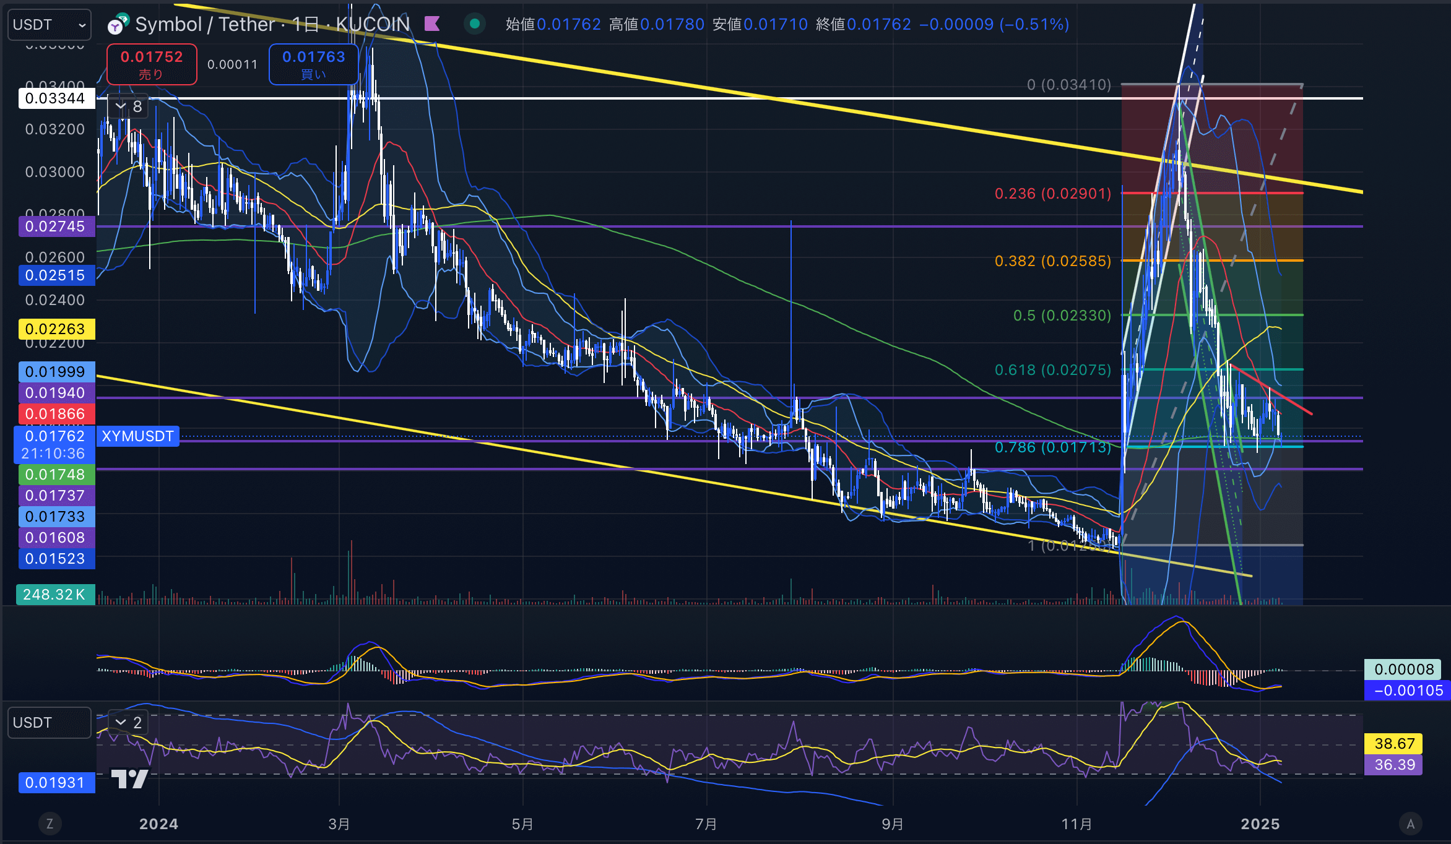Click the 0.01931 lower pane label
The height and width of the screenshot is (844, 1451).
56,783
